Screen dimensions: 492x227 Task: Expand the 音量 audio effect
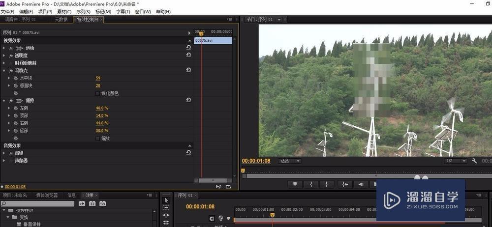pos(4,153)
